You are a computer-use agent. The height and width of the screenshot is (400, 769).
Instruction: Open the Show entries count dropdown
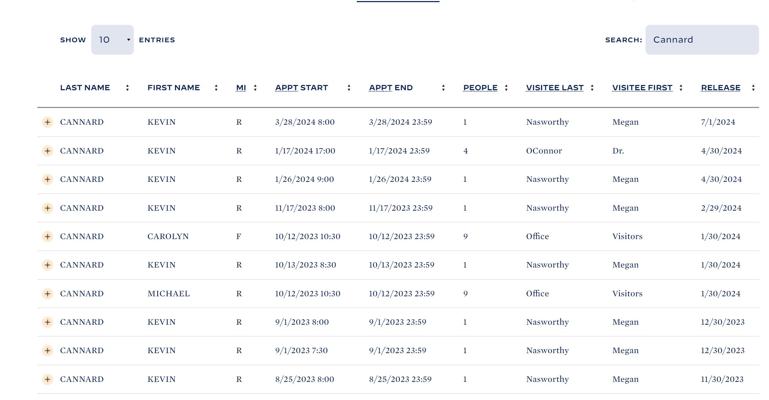[x=112, y=40]
